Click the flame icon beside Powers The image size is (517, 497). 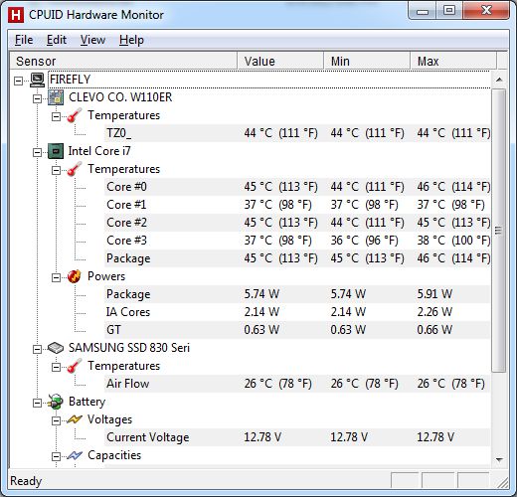(75, 276)
